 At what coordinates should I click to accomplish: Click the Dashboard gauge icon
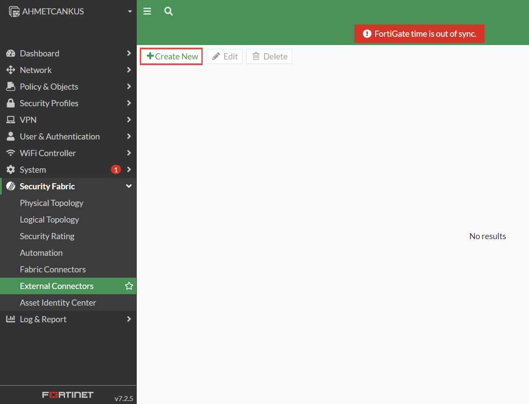pos(10,53)
